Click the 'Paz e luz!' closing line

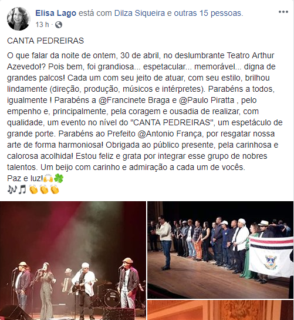click(x=25, y=178)
